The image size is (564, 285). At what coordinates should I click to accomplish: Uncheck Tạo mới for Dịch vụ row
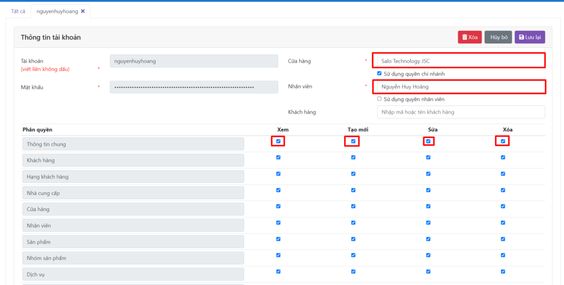[x=353, y=271]
